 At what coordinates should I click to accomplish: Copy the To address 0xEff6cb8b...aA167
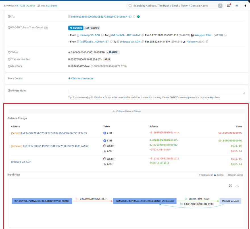pyautogui.click(x=134, y=16)
